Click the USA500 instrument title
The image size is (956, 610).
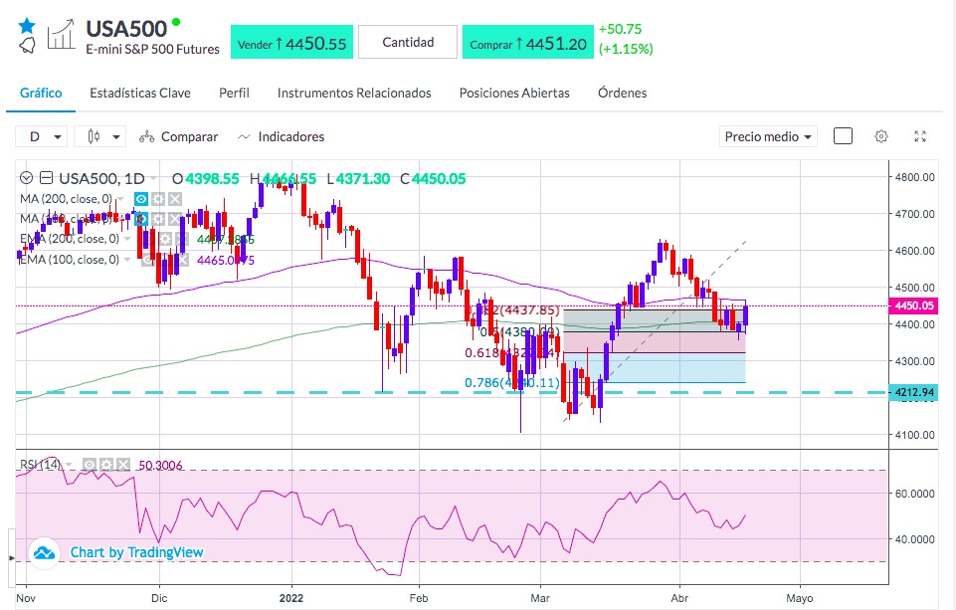(x=126, y=29)
